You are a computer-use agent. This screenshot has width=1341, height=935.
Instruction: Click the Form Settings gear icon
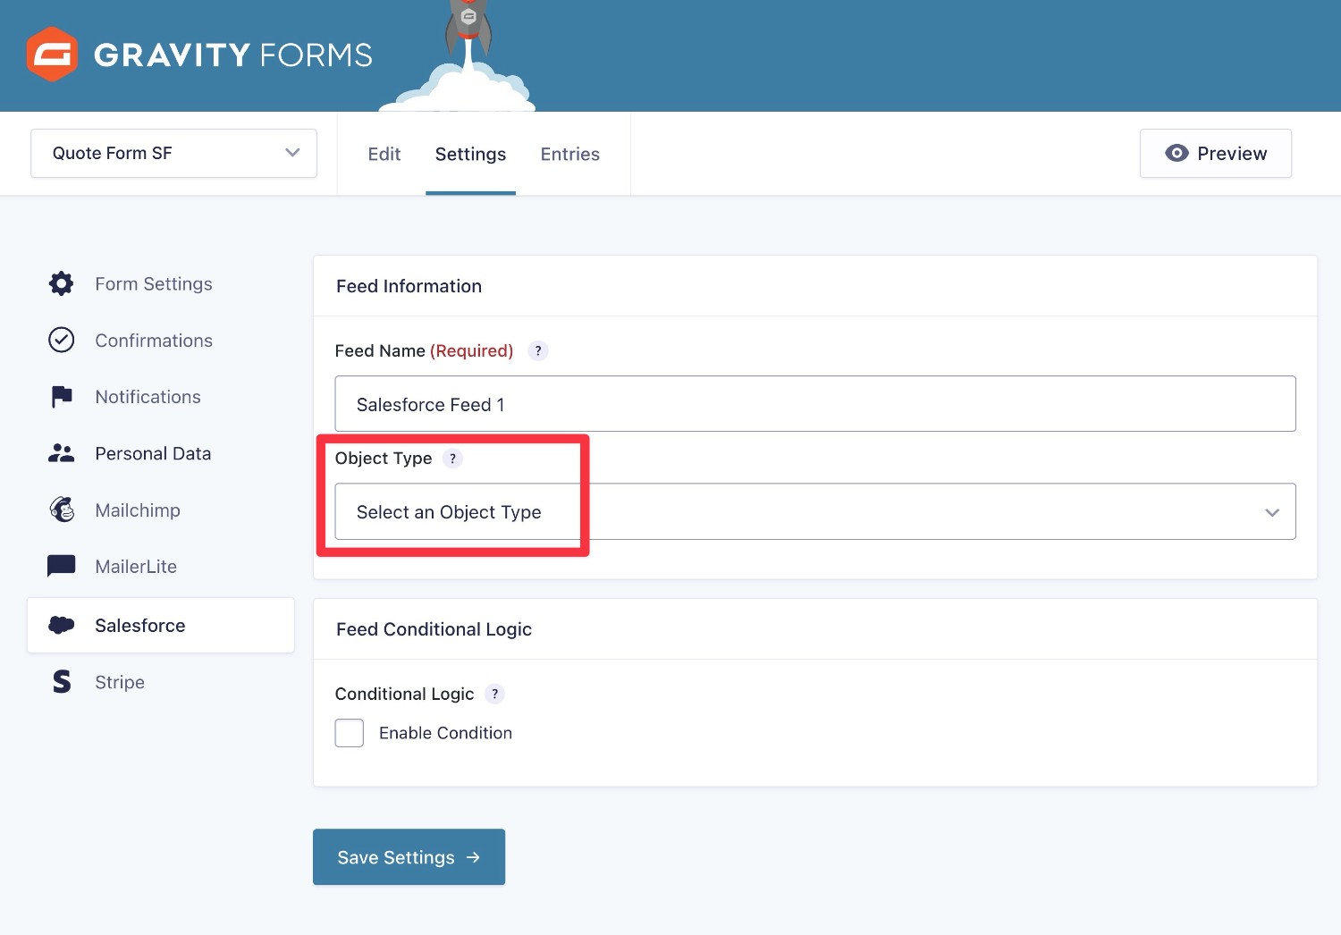61,283
